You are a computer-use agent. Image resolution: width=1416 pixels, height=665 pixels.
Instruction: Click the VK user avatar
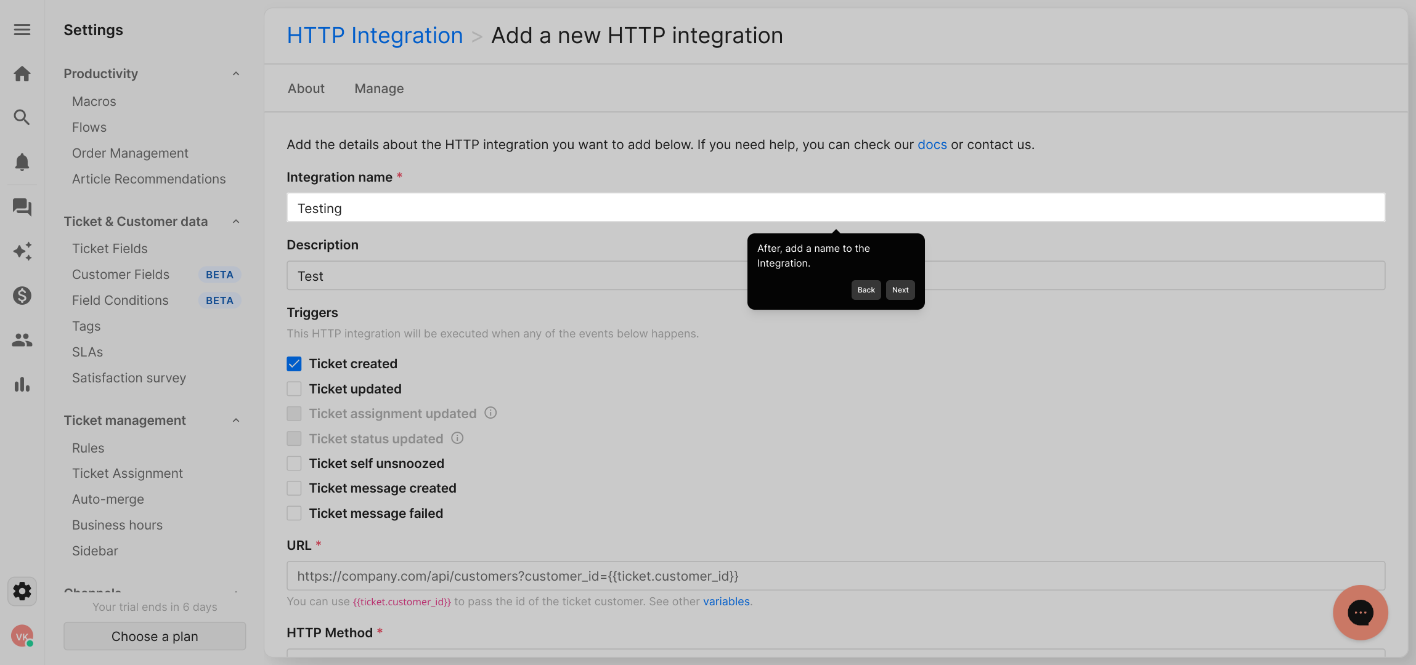22,636
